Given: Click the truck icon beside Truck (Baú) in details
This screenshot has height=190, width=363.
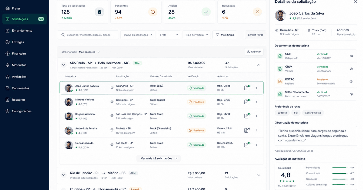Looking at the screenshot, I should click(309, 30).
